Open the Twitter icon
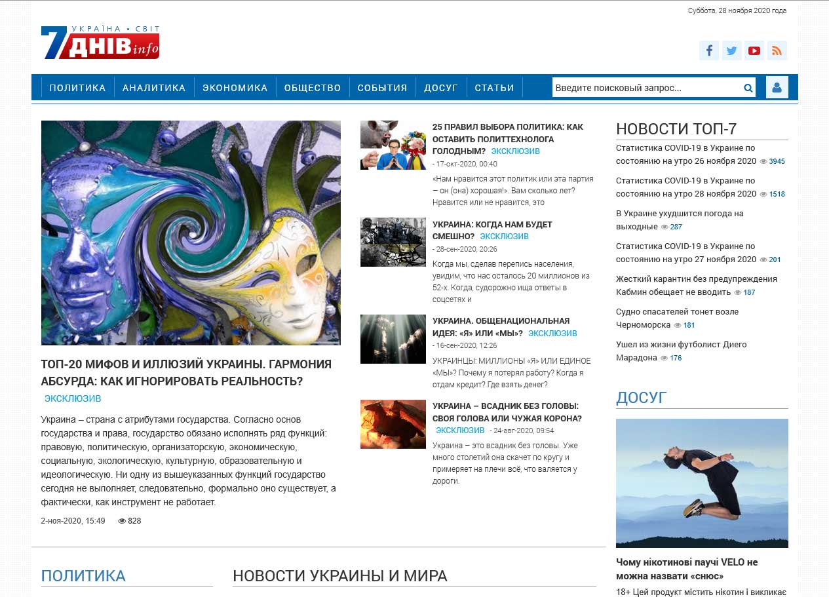This screenshot has width=829, height=597. (x=731, y=50)
